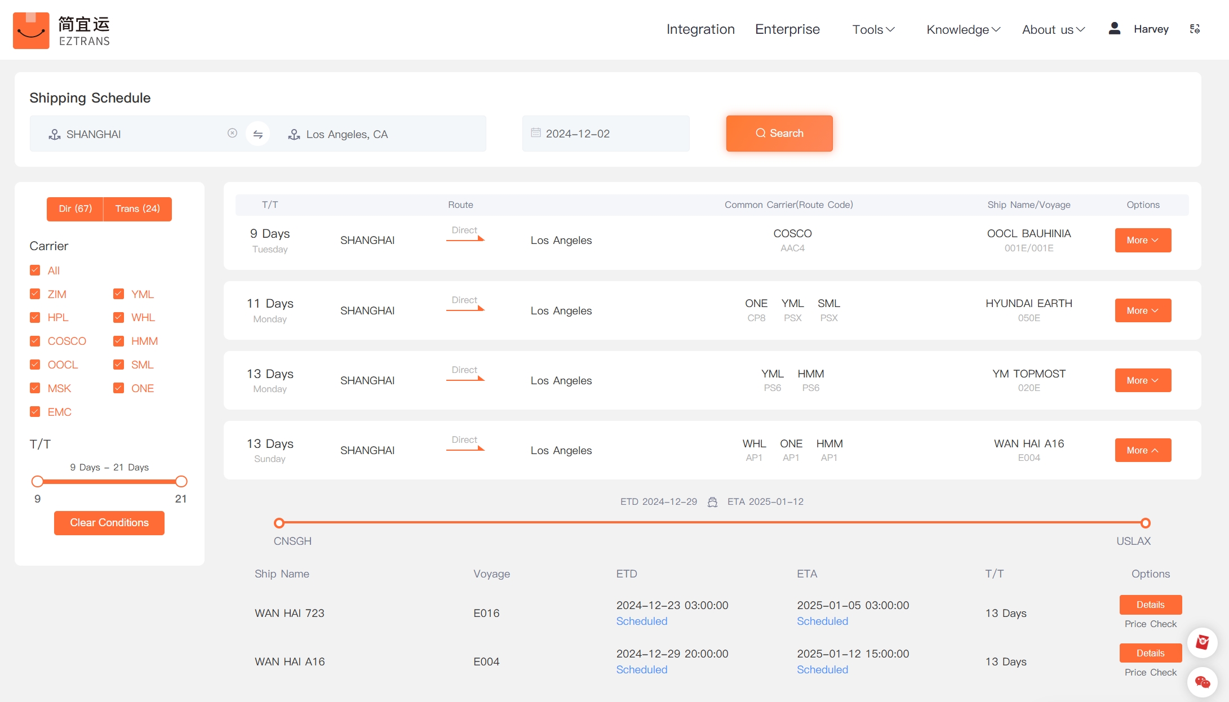The width and height of the screenshot is (1229, 702).
Task: Uncheck the COSCO carrier checkbox
Action: click(35, 341)
